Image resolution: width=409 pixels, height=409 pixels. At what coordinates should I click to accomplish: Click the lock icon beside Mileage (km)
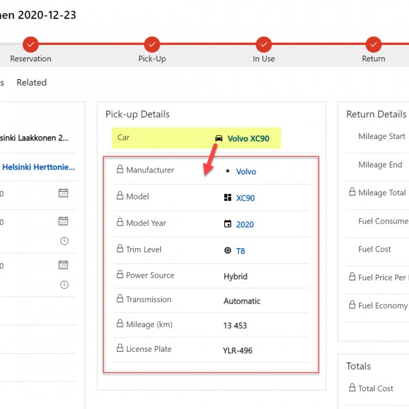click(x=120, y=323)
